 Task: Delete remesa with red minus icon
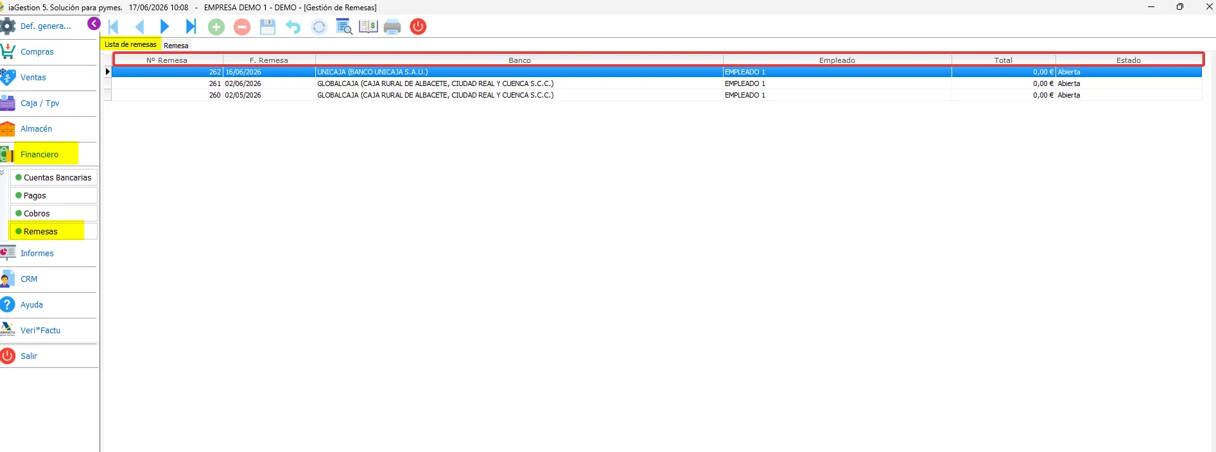(x=242, y=27)
